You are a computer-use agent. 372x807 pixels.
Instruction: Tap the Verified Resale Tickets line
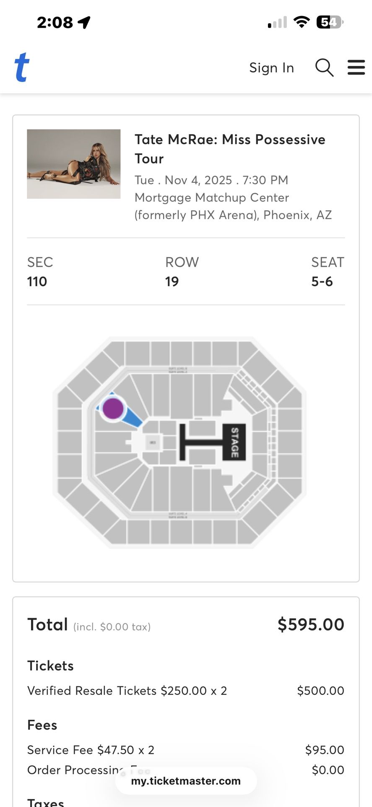coord(127,691)
